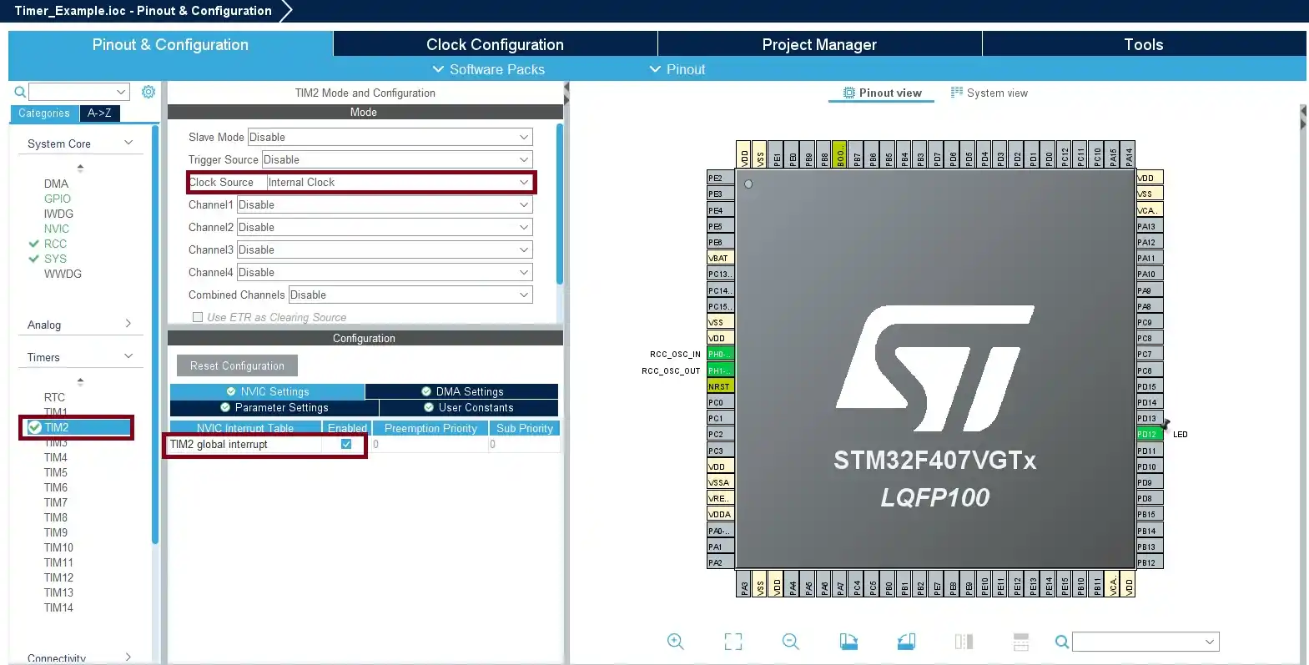Image resolution: width=1309 pixels, height=665 pixels.
Task: Toggle Use ETR as Clearing Source checkbox
Action: point(198,317)
